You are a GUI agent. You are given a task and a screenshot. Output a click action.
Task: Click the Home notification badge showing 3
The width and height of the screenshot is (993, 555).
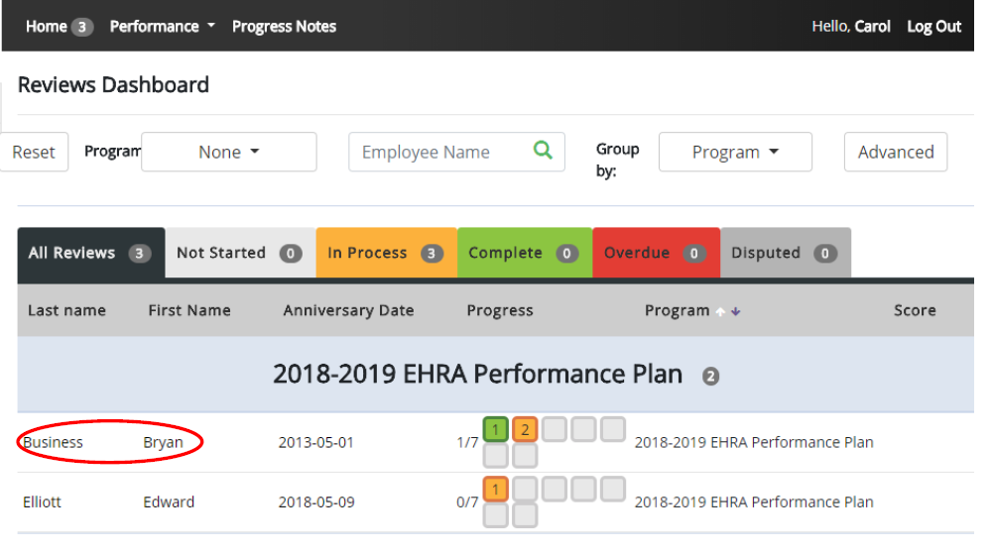82,27
